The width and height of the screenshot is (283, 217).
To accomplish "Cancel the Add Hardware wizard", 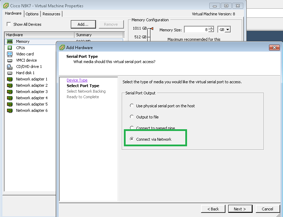I will coord(268,209).
